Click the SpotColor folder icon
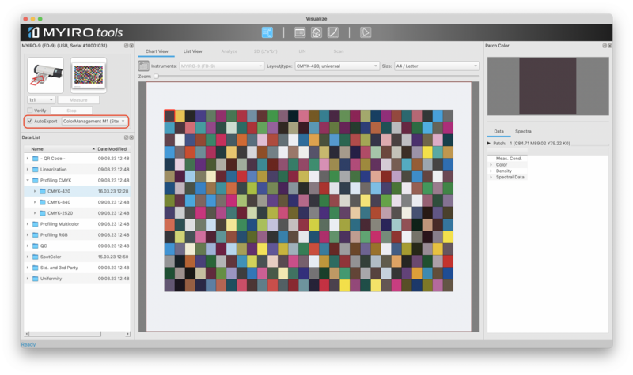This screenshot has height=375, width=633. click(x=35, y=257)
